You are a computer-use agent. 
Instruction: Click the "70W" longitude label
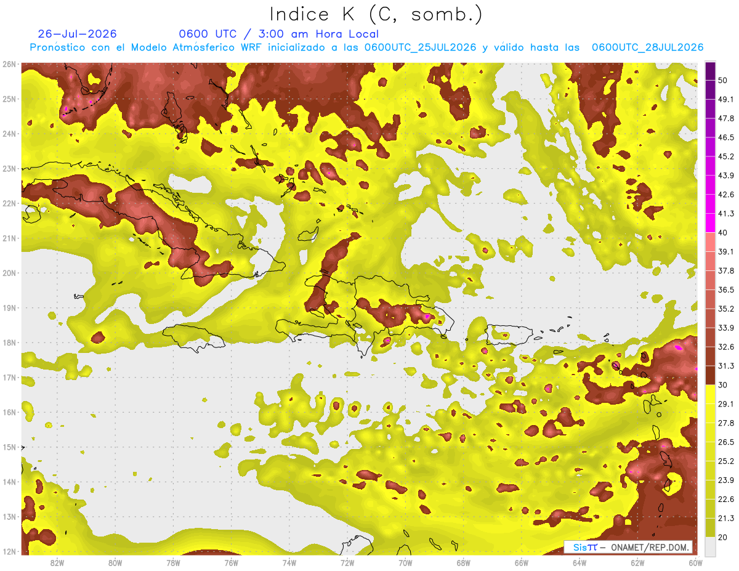405,562
